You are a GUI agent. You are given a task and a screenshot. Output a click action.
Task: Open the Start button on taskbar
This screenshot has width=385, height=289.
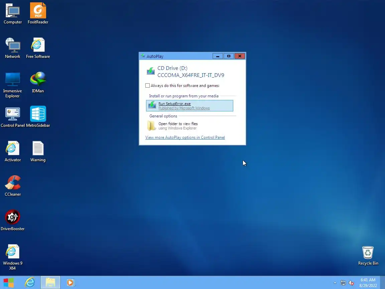point(9,283)
